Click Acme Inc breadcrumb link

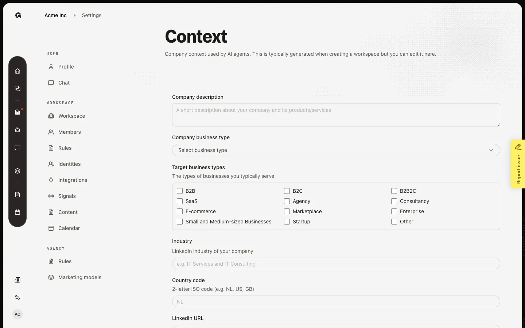pyautogui.click(x=55, y=15)
